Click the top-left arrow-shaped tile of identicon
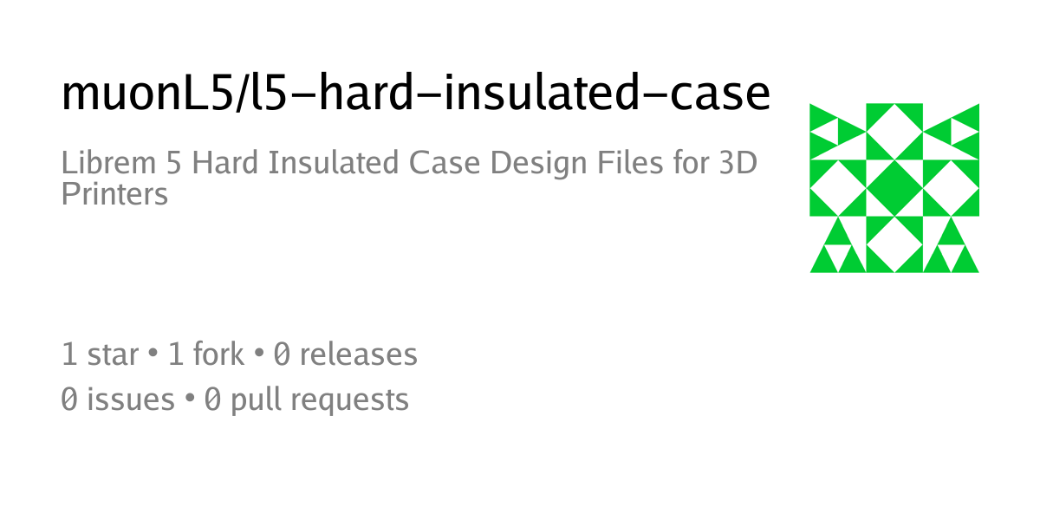This screenshot has height=520, width=1040. click(x=838, y=132)
